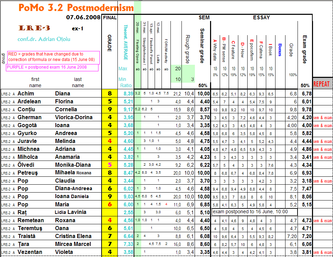
Task: Select last name 'Diana-Andreea'
Action: [73, 188]
